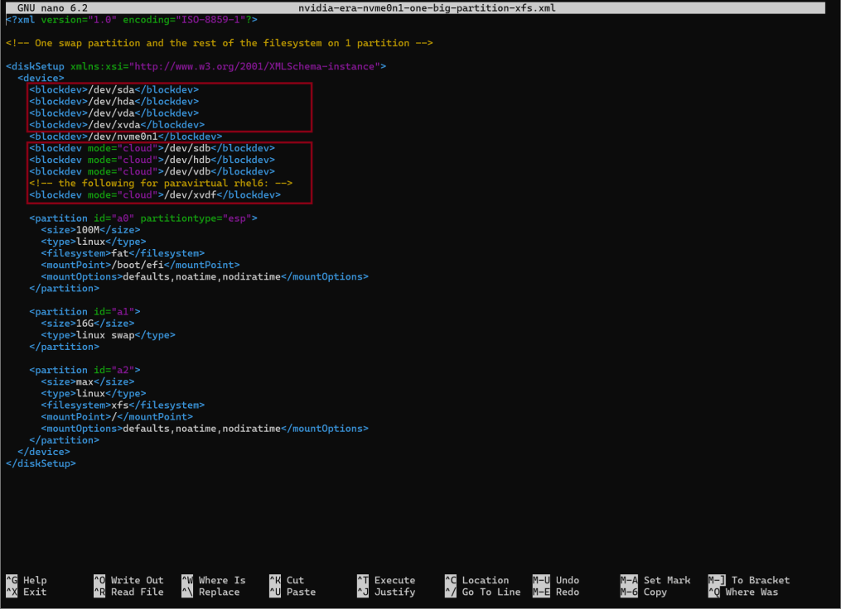Click the ^C Location shortcut
841x609 pixels.
pos(476,580)
